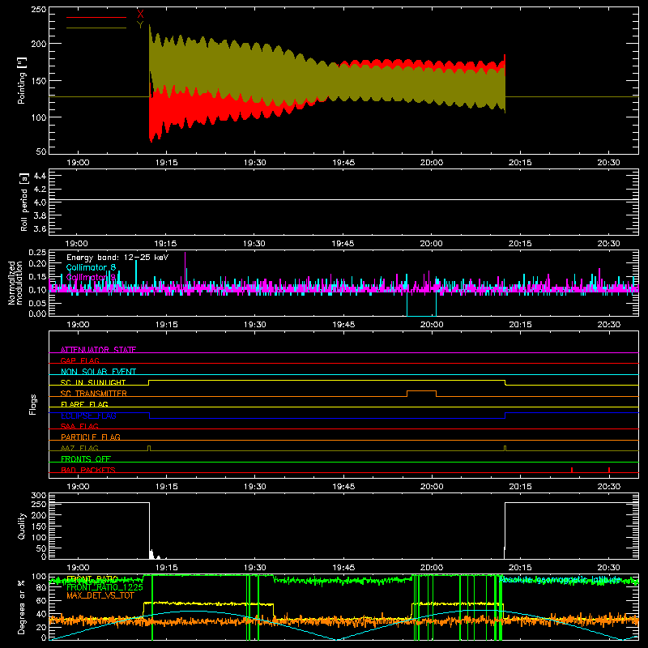Screen dimensions: 648x648
Task: Click the yellow FRONT_RATIO legend entry
Action: click(92, 578)
